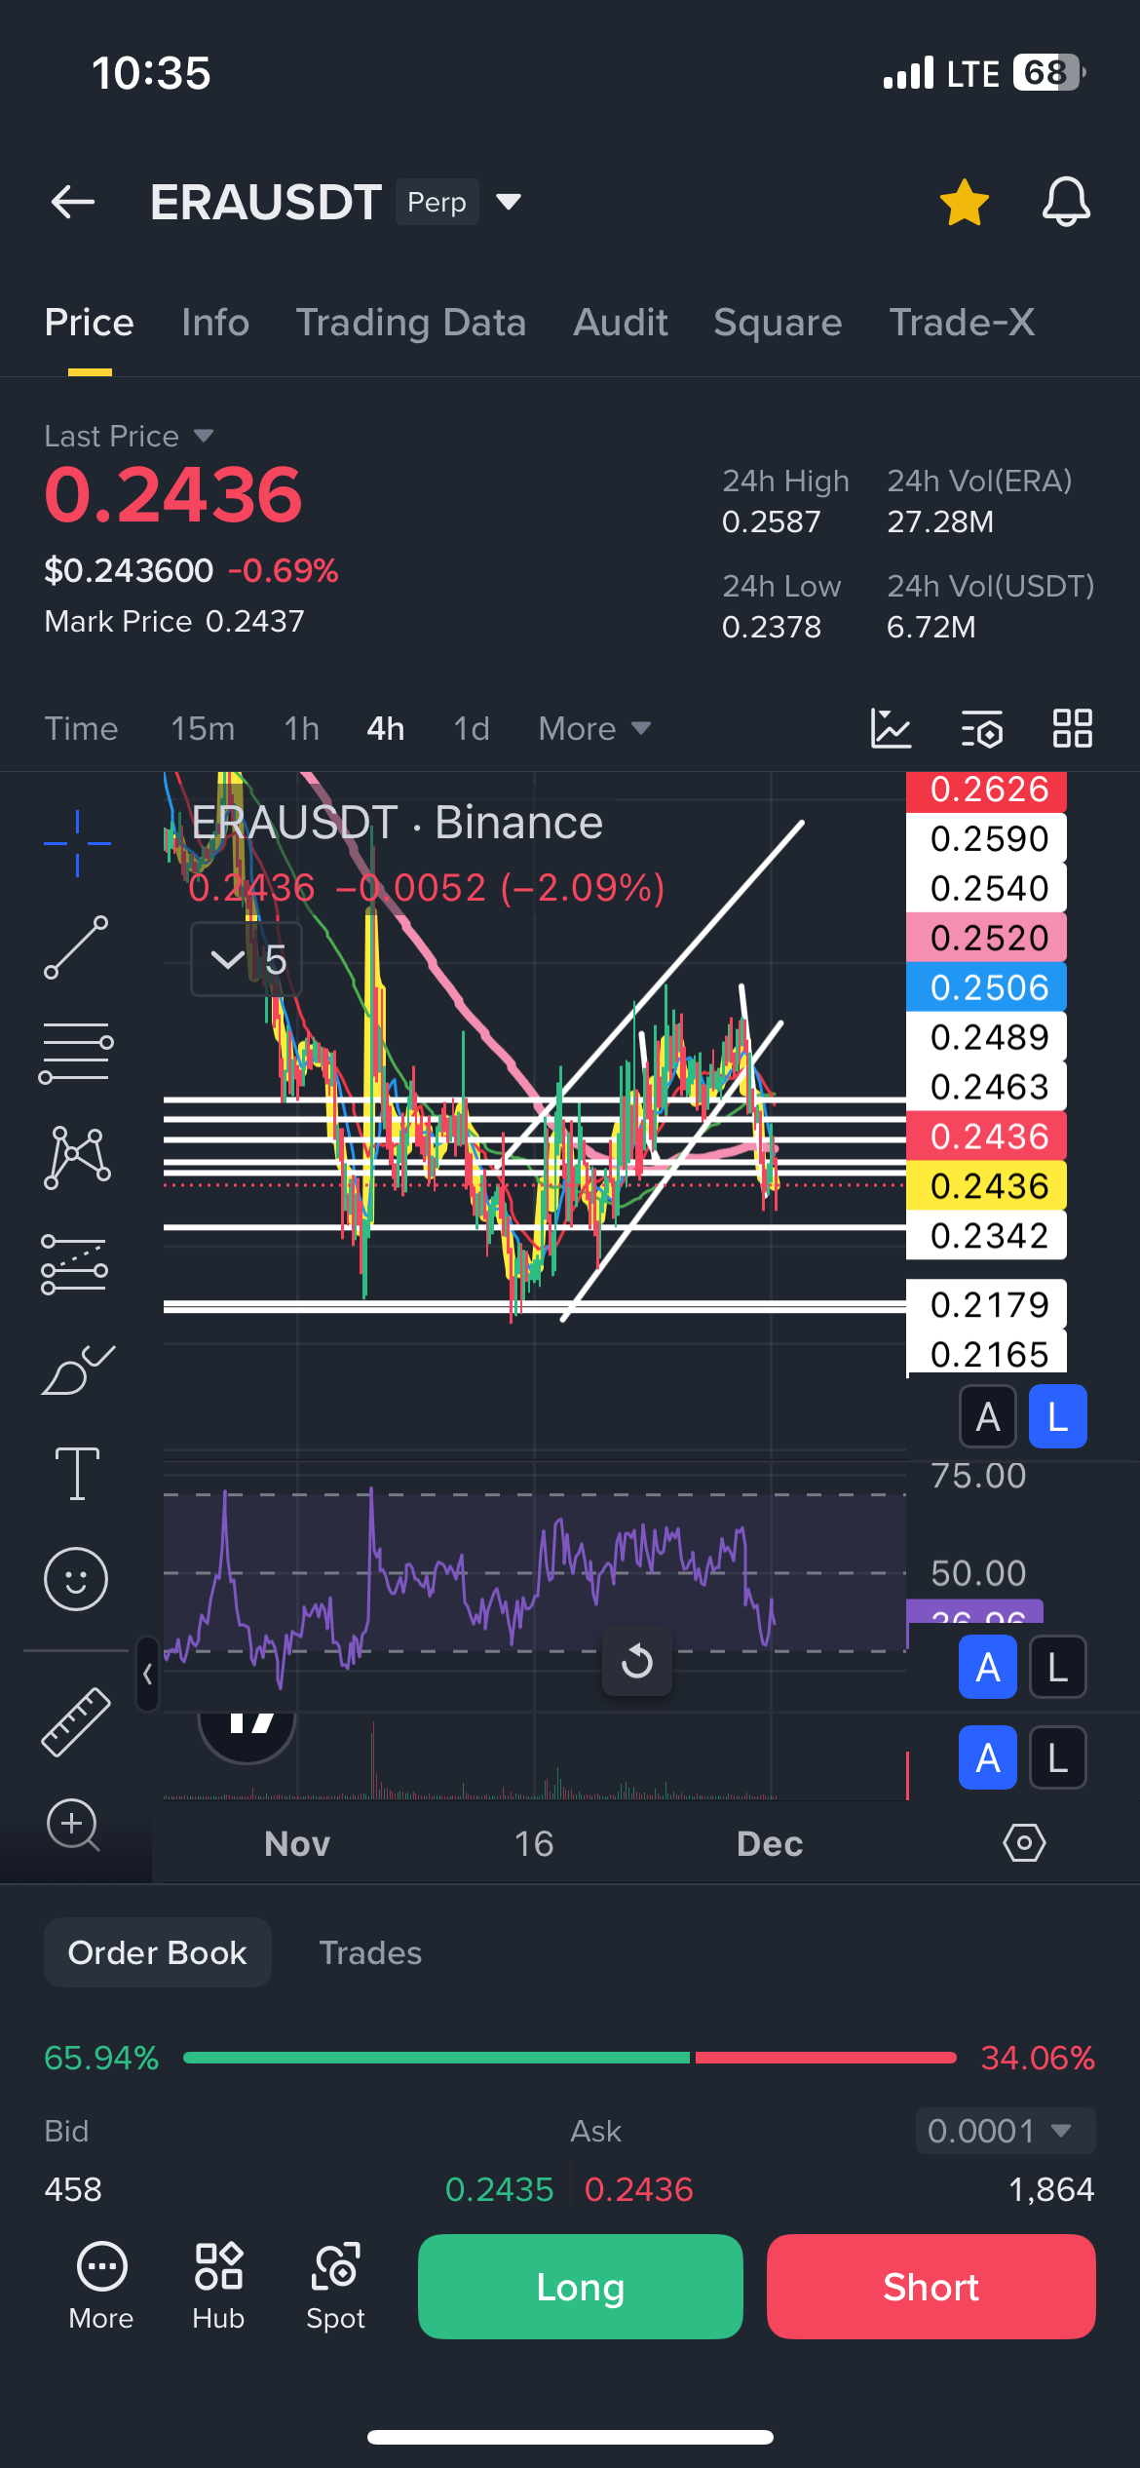Select the Time chart interval

81,728
